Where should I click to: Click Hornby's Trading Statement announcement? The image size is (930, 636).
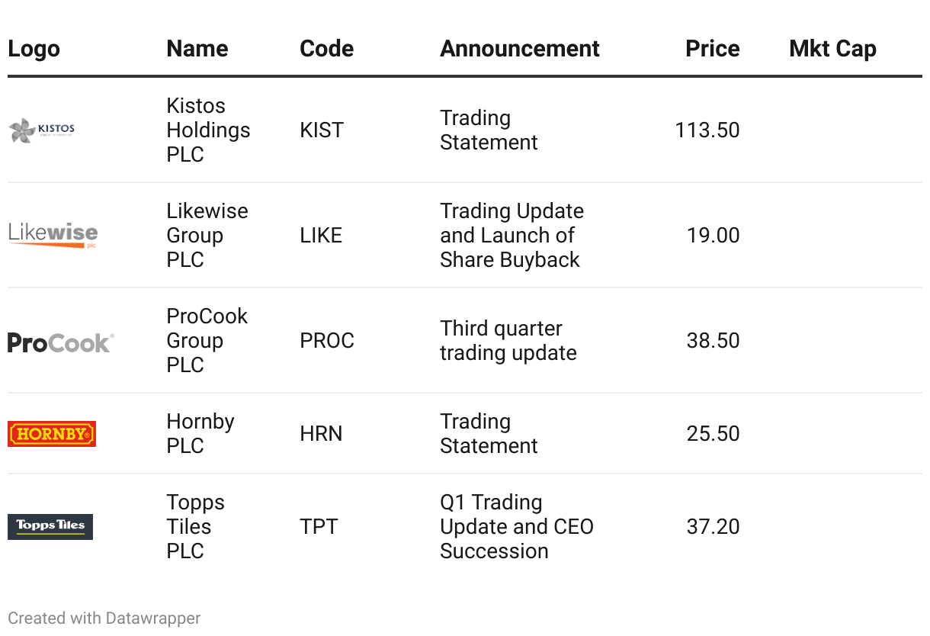tap(489, 433)
